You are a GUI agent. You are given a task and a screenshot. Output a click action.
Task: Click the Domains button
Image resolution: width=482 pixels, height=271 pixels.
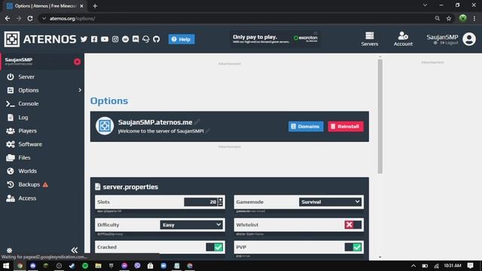[x=306, y=126]
